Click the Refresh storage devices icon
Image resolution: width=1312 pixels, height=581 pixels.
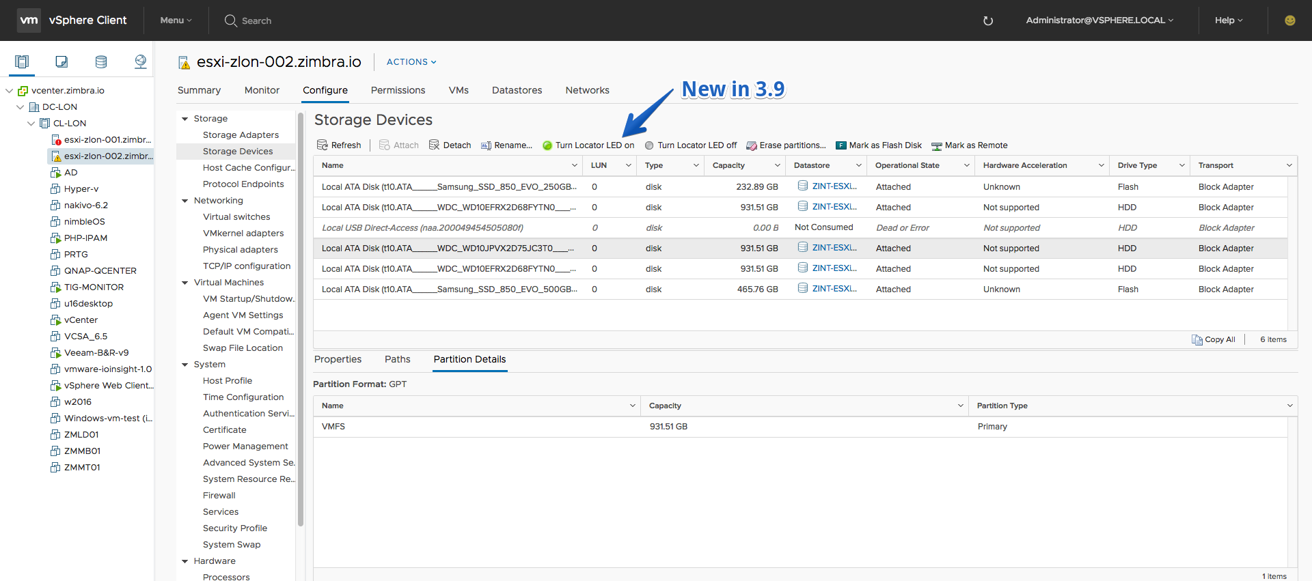click(323, 145)
